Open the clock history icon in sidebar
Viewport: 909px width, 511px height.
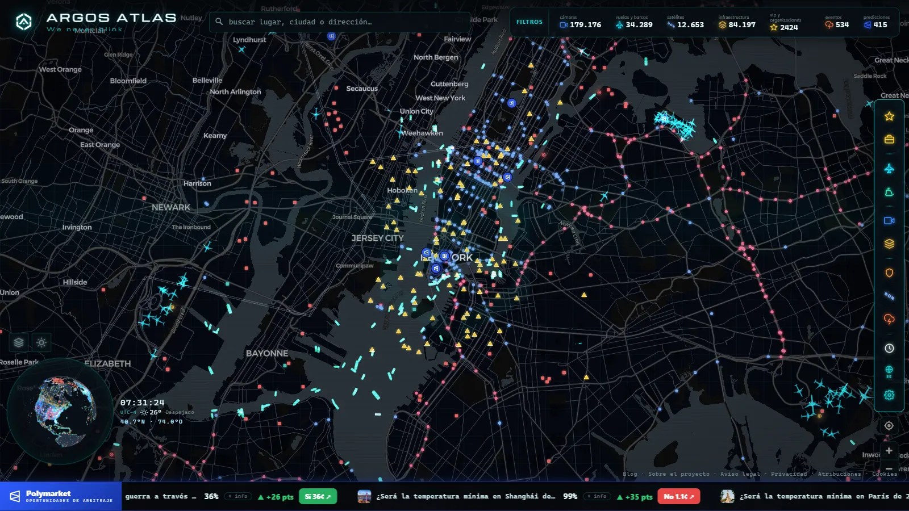(x=889, y=348)
